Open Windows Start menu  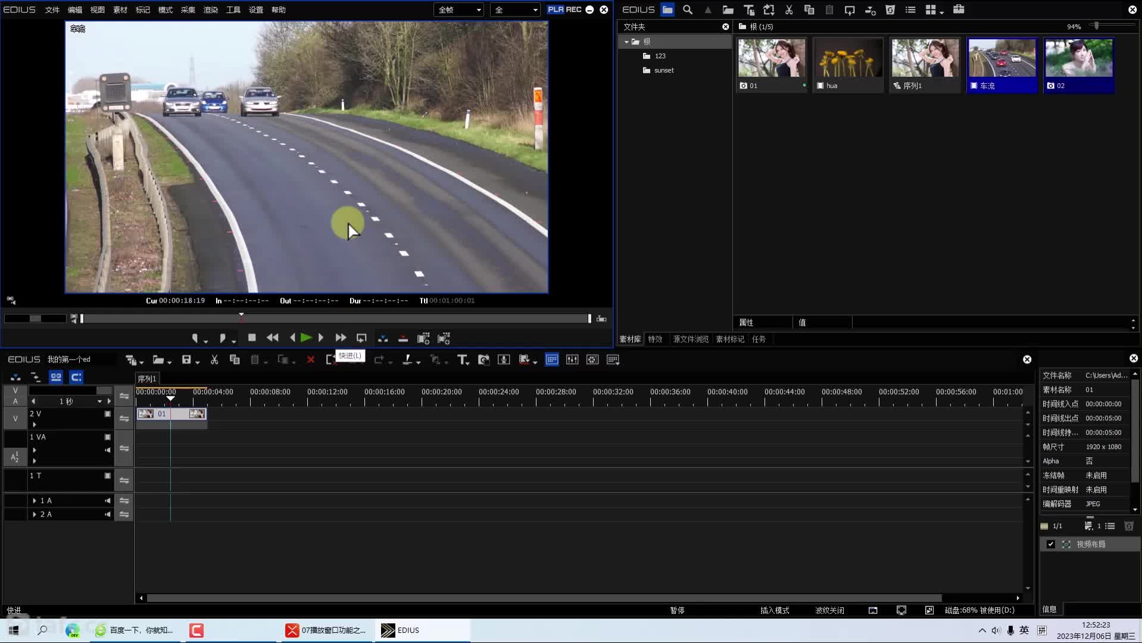13,630
